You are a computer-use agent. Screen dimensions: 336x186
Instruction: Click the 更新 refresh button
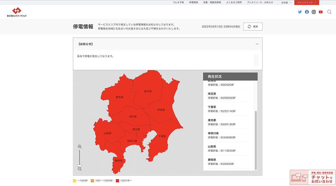pos(253,27)
